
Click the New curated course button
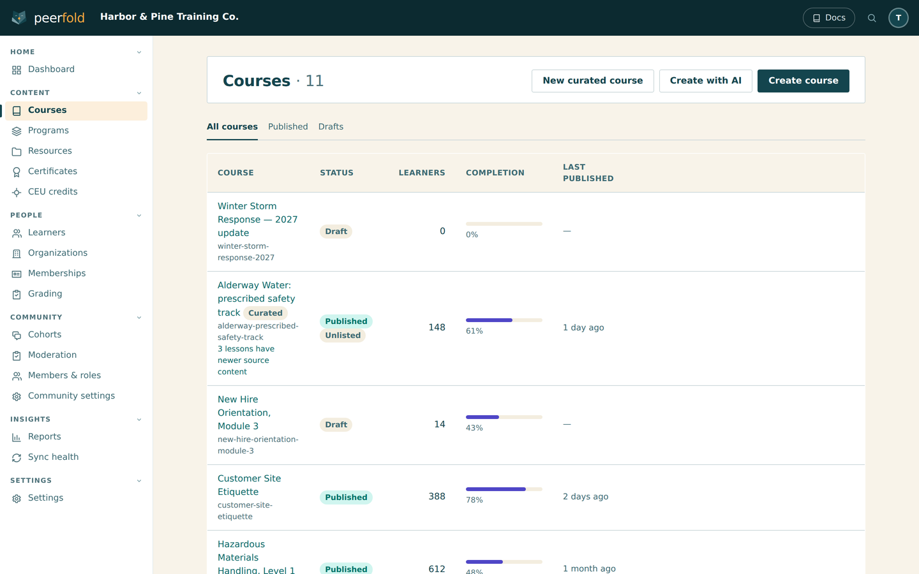[593, 81]
